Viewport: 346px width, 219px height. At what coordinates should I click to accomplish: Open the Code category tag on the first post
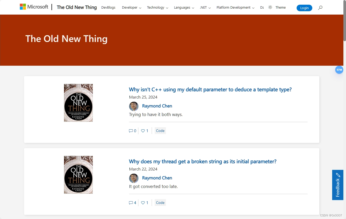coord(160,130)
